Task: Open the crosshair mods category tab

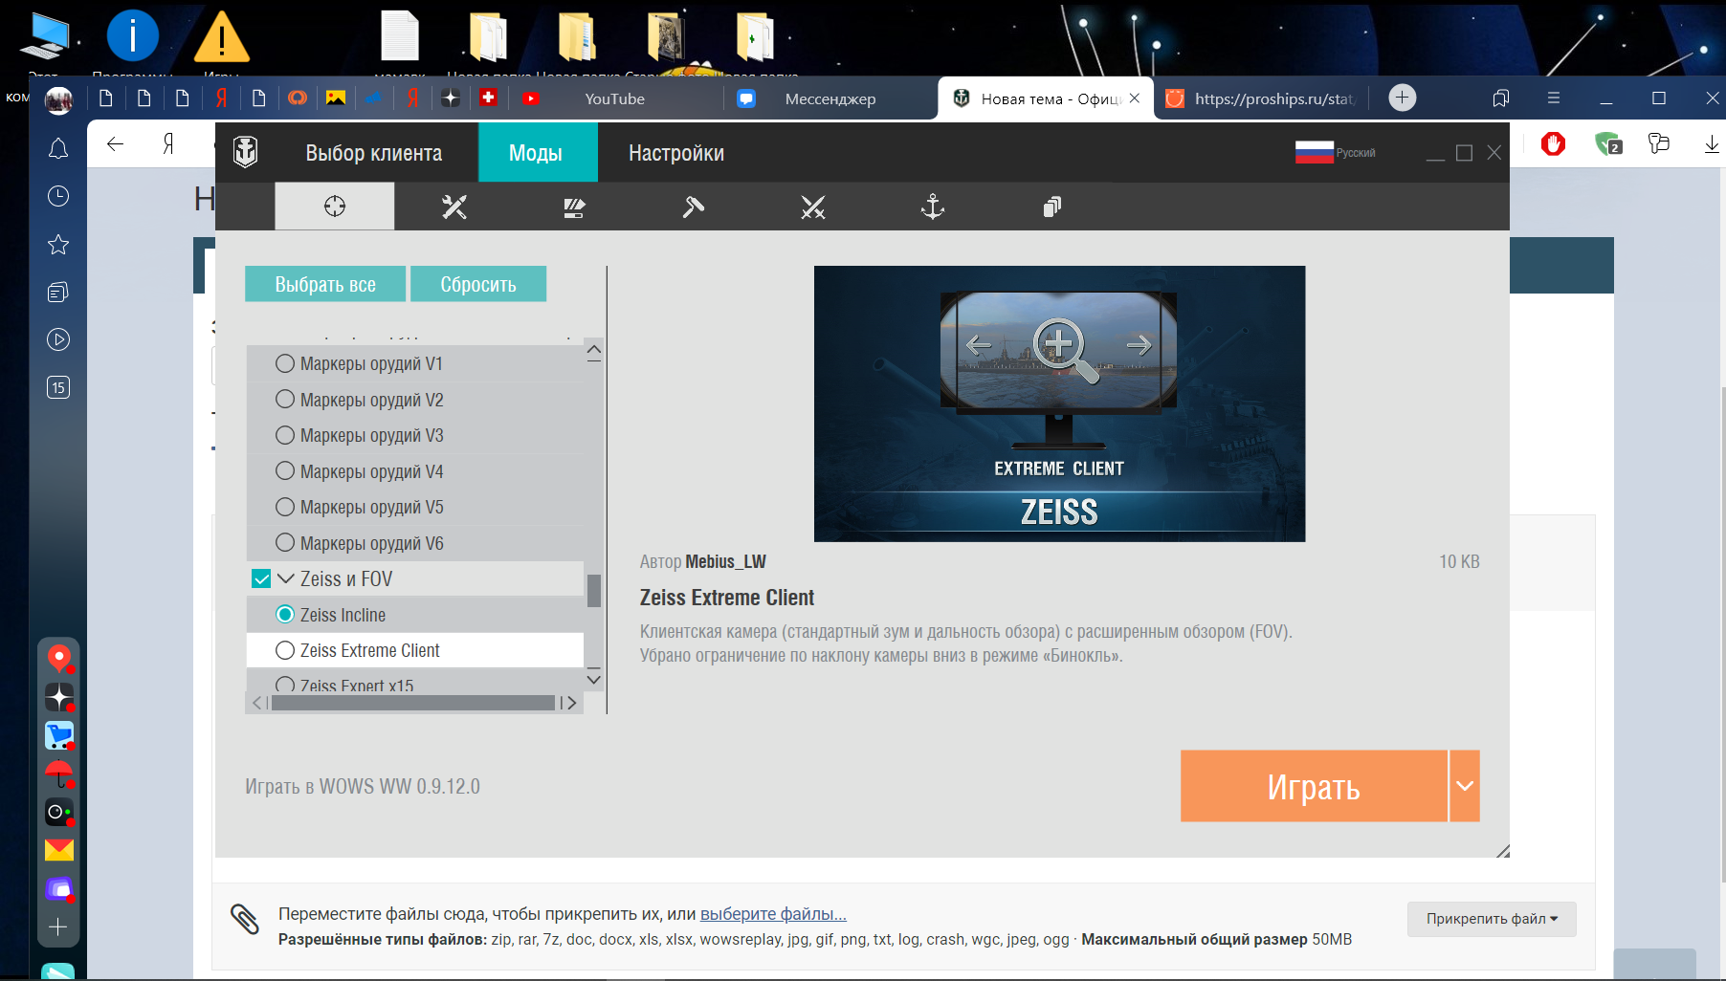Action: pyautogui.click(x=334, y=207)
